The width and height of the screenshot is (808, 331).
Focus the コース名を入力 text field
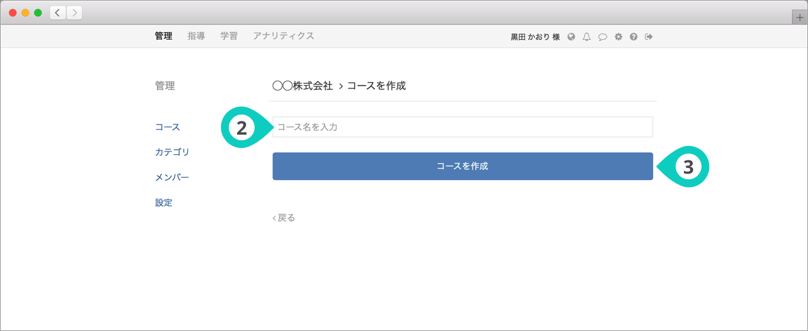pos(463,127)
